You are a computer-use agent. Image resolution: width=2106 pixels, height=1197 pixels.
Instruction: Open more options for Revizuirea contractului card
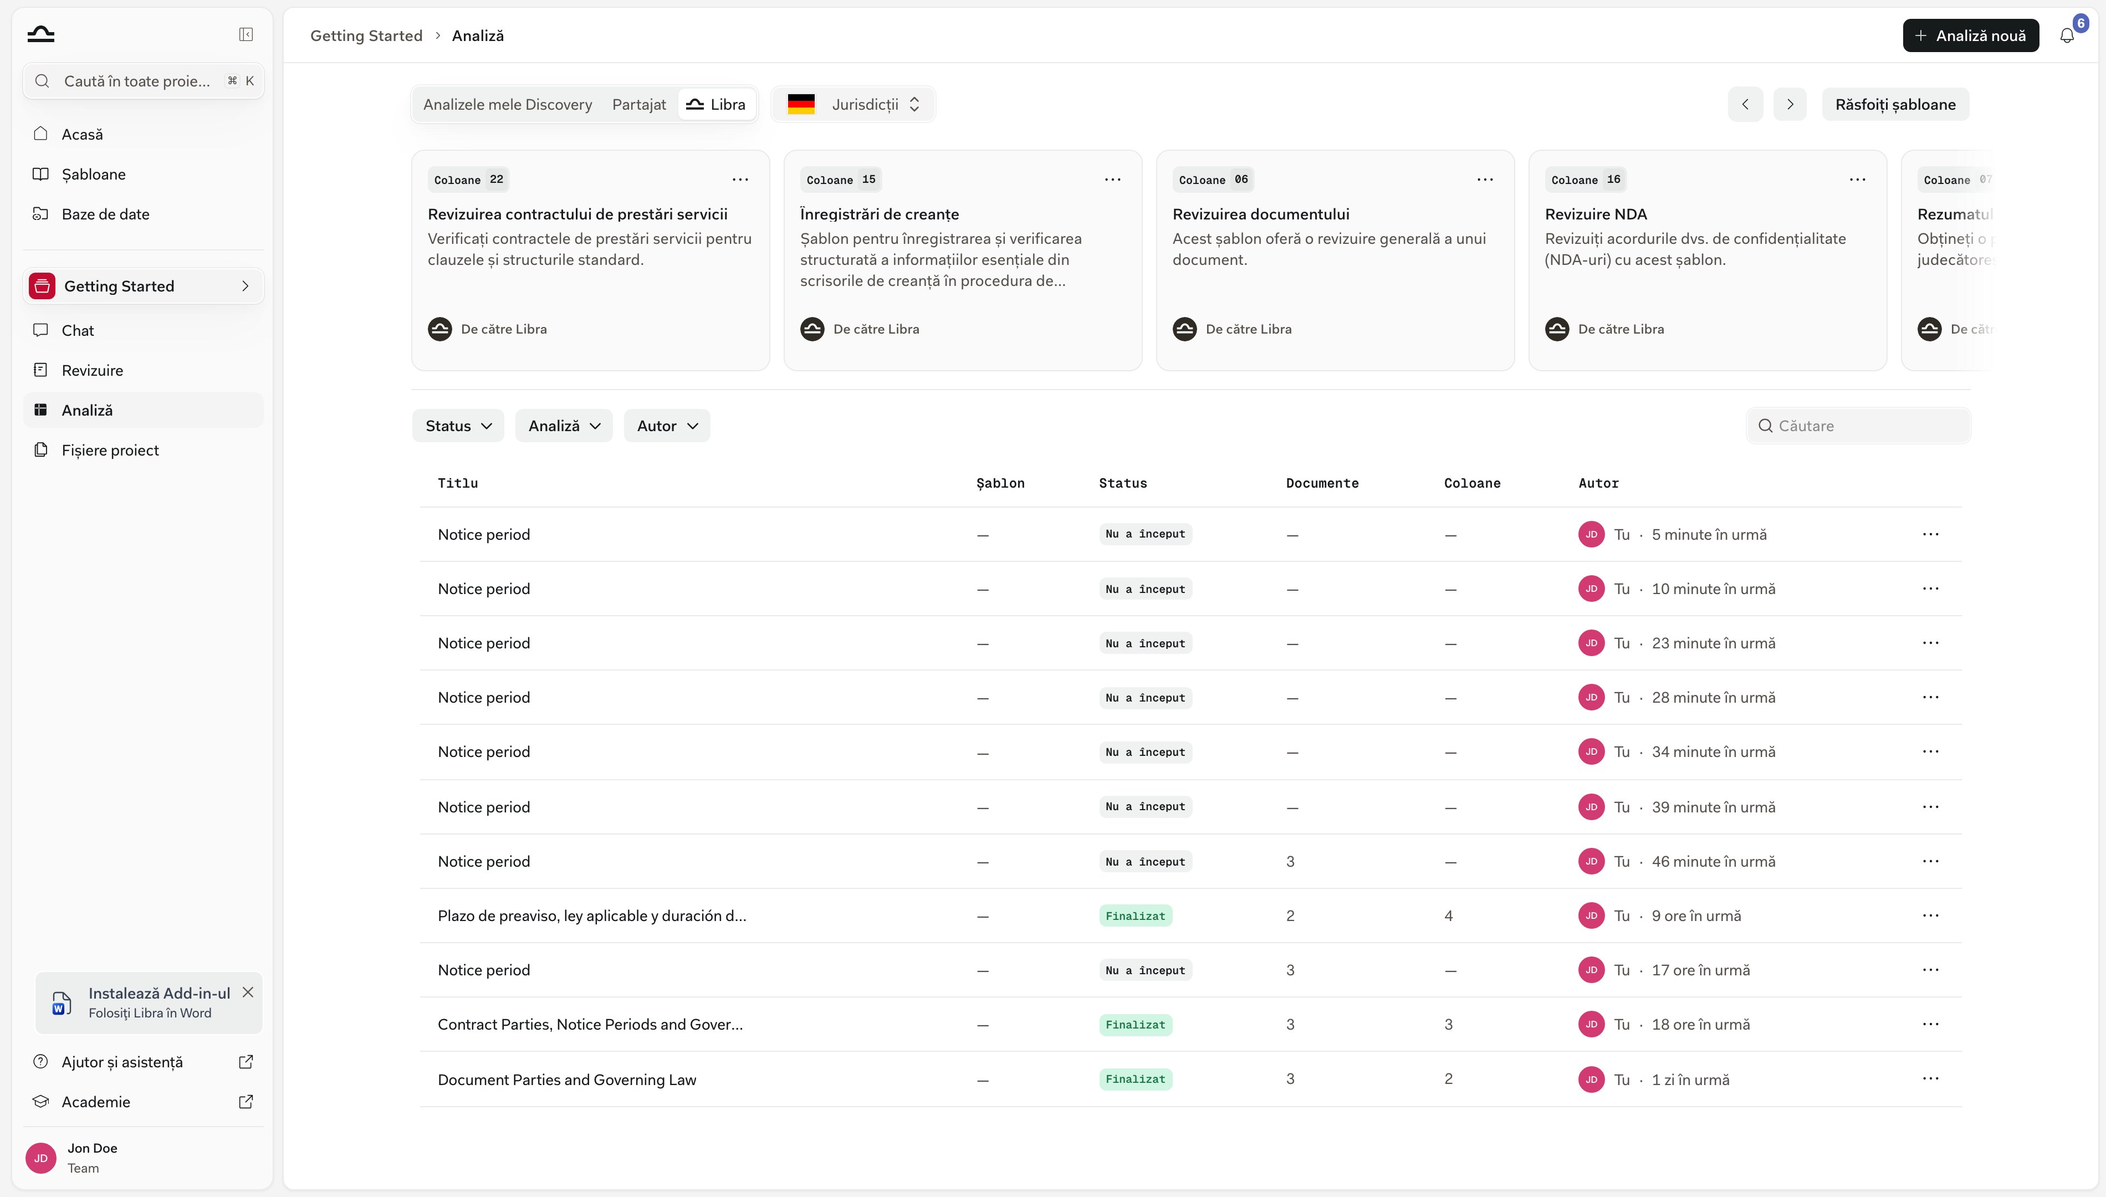(x=740, y=179)
